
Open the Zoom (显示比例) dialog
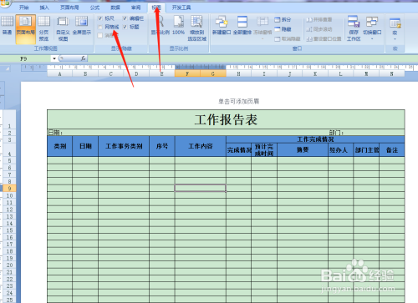(161, 27)
